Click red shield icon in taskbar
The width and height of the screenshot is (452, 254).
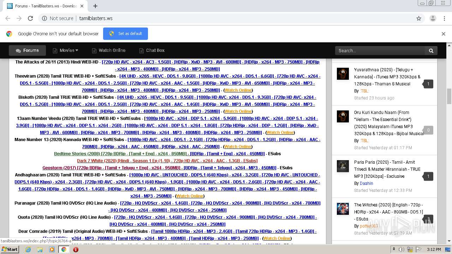tap(76, 249)
